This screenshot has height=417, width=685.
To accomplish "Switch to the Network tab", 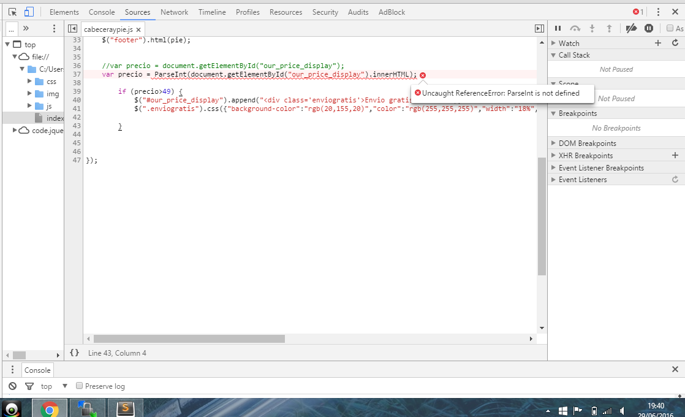I will pos(174,12).
